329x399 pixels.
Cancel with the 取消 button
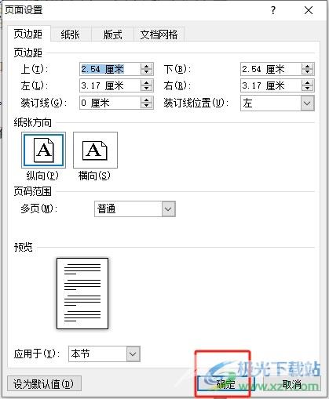point(291,384)
